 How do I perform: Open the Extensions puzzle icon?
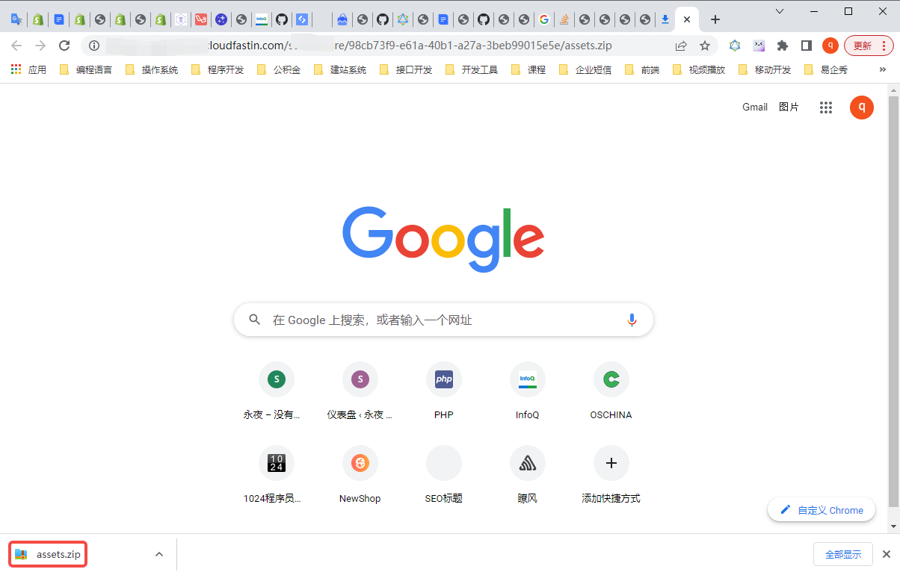coord(783,46)
